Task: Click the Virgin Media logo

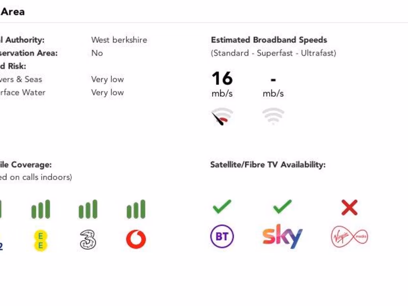Action: click(x=349, y=237)
